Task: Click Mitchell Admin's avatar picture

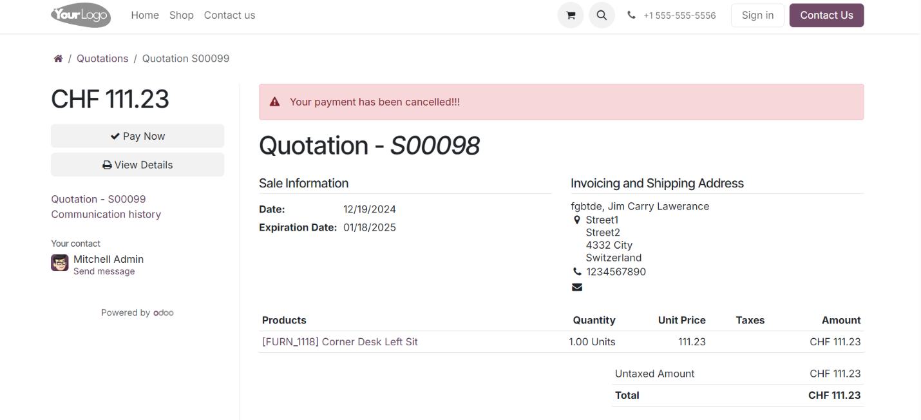Action: (x=59, y=263)
